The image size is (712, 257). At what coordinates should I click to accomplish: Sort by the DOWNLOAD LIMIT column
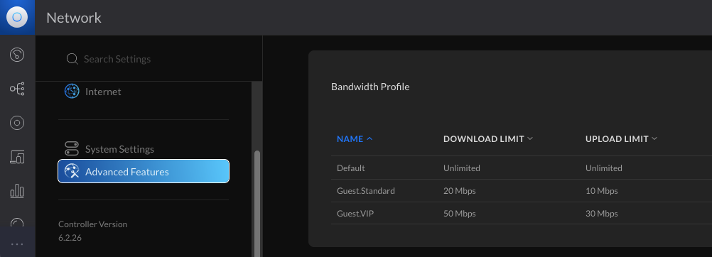click(484, 139)
